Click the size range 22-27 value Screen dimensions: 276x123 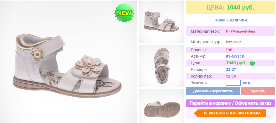[231, 70]
